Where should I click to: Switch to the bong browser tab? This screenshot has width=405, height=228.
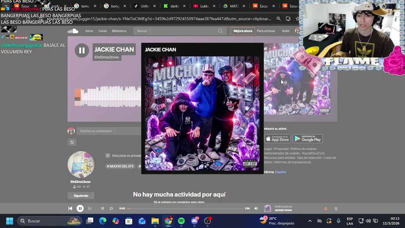[115, 6]
